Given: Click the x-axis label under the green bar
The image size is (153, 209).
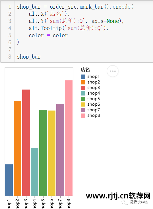Looking at the screenshot, I should click(43, 204).
